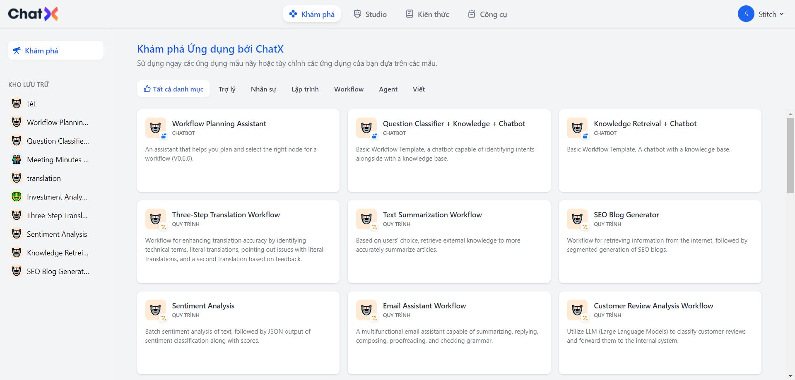Select Khám phá in the sidebar
795x380 pixels.
click(x=56, y=51)
